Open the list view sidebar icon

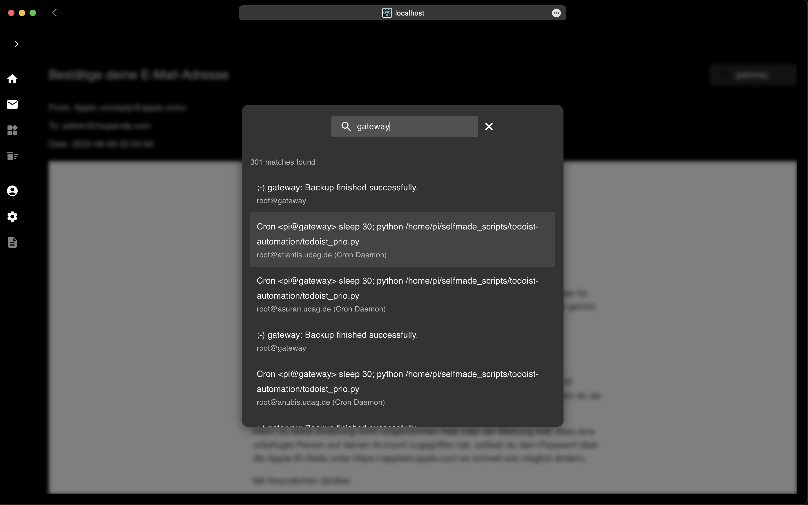click(12, 156)
